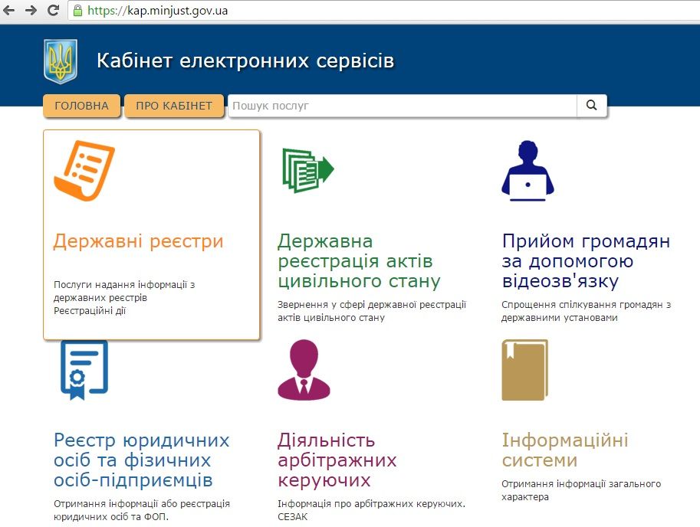This screenshot has height=527, width=700.
Task: Open the Державні реєстри heading link
Action: 138,241
